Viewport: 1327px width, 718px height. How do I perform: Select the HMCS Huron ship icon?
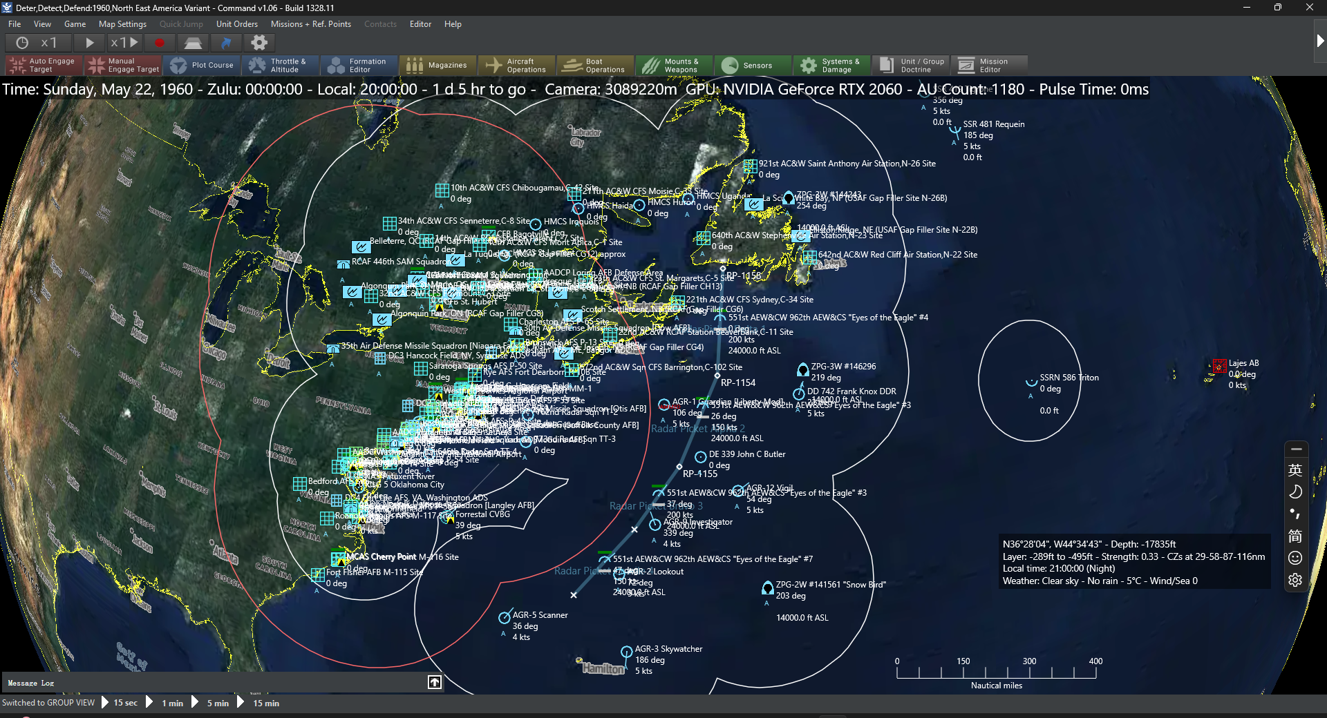639,205
